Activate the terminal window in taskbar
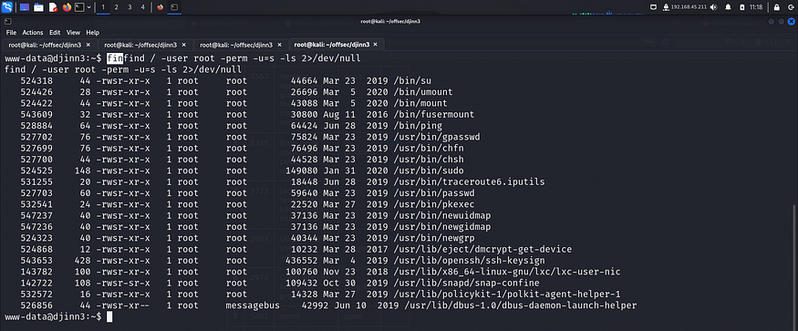Screen dimensions: 798x331 coord(174,7)
